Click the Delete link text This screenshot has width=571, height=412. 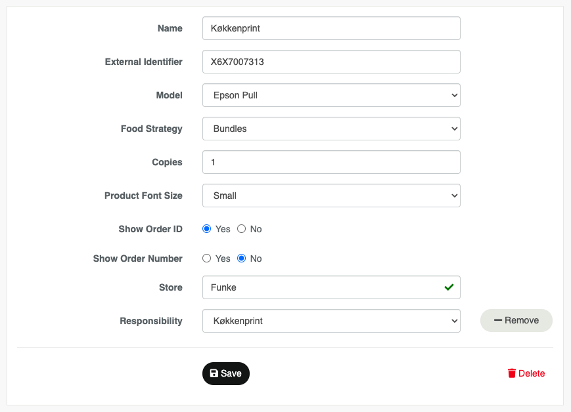532,373
